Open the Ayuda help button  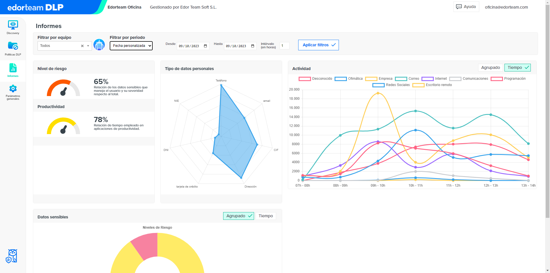[x=466, y=7]
